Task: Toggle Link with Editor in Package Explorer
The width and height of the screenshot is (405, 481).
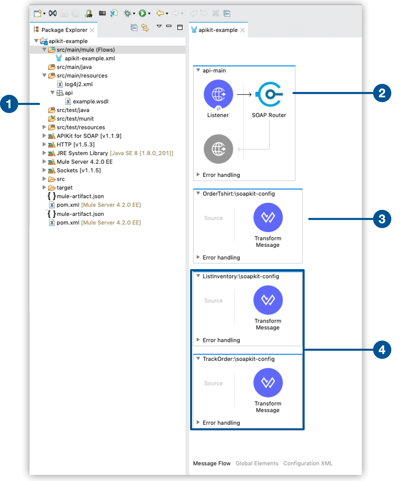Action: pyautogui.click(x=145, y=28)
